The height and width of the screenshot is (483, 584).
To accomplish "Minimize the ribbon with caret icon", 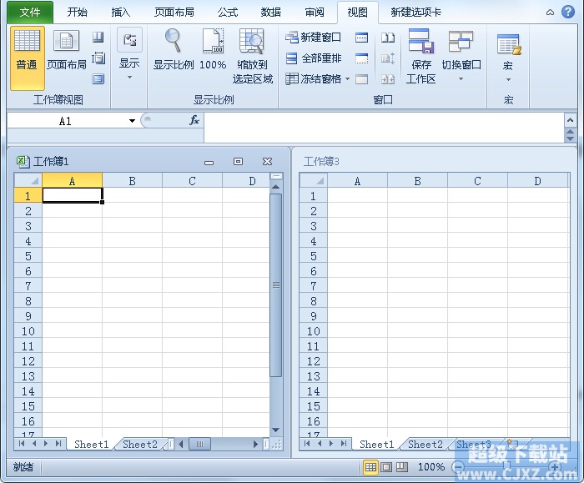I will 550,13.
